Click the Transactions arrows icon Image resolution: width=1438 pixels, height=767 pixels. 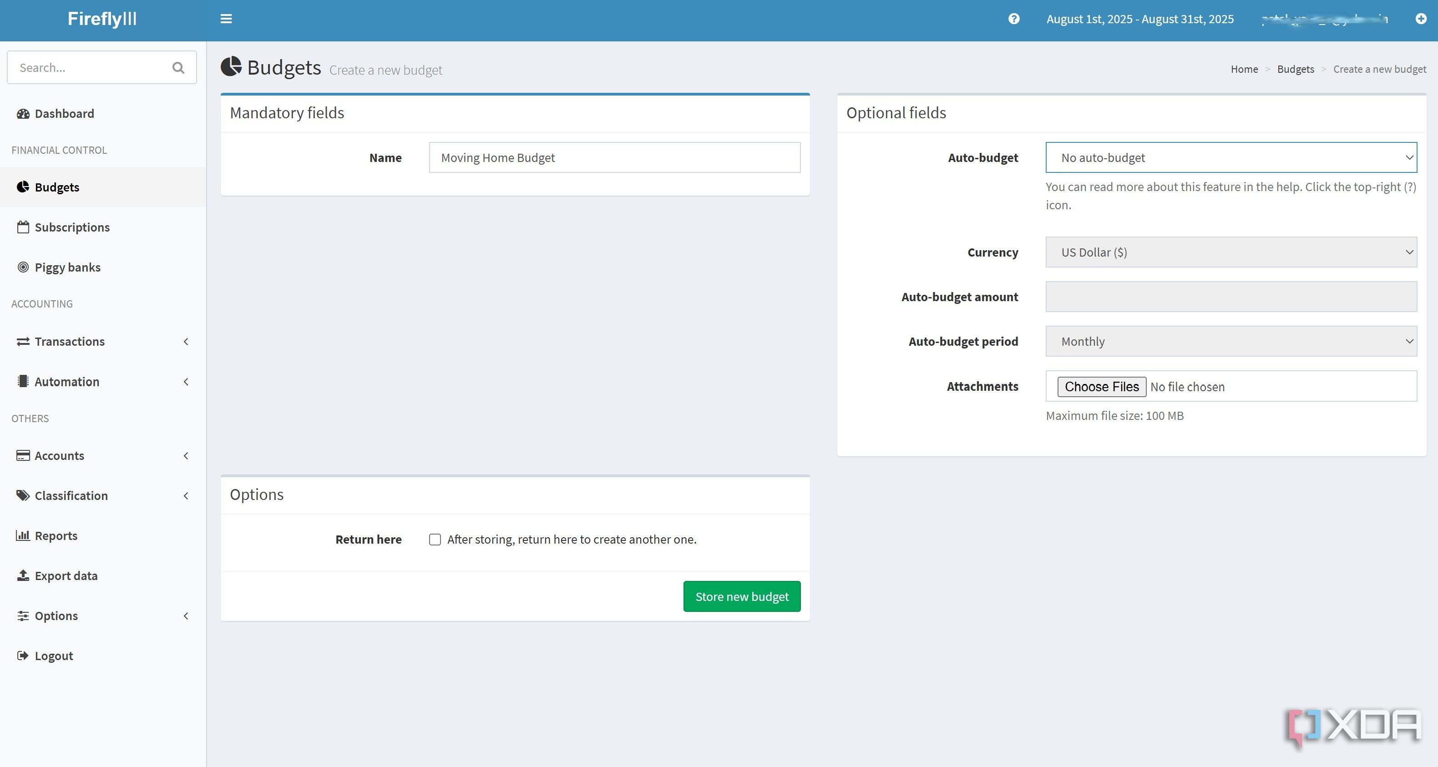(x=23, y=342)
